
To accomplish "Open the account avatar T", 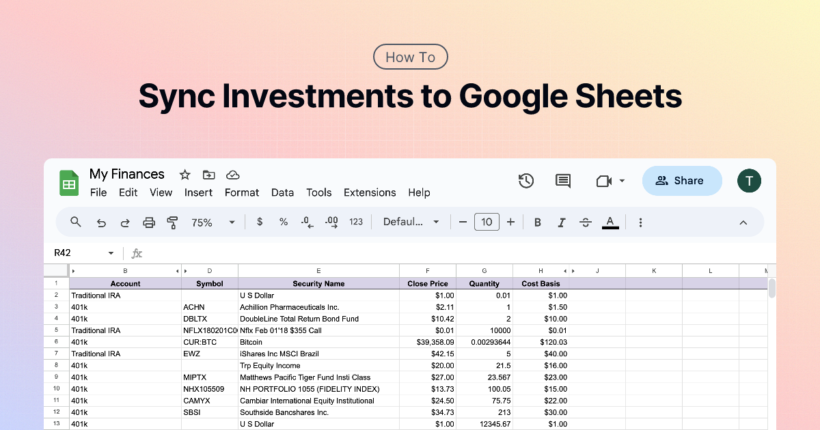I will pyautogui.click(x=749, y=180).
